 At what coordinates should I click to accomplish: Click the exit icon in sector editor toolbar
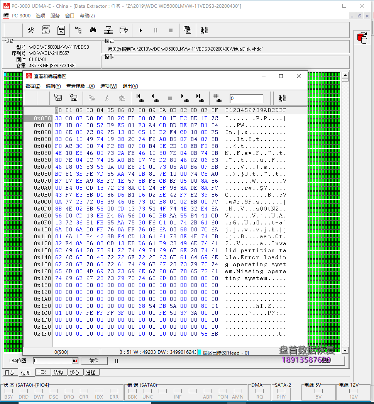[x=282, y=98]
